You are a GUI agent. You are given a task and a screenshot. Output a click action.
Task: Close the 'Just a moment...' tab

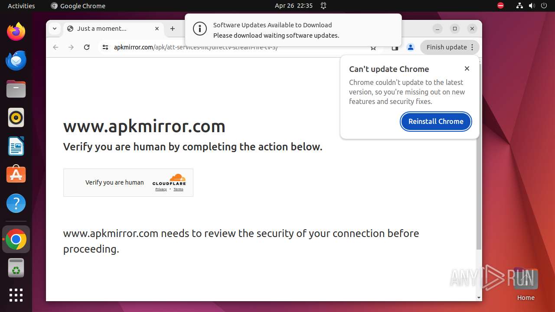[x=157, y=29]
